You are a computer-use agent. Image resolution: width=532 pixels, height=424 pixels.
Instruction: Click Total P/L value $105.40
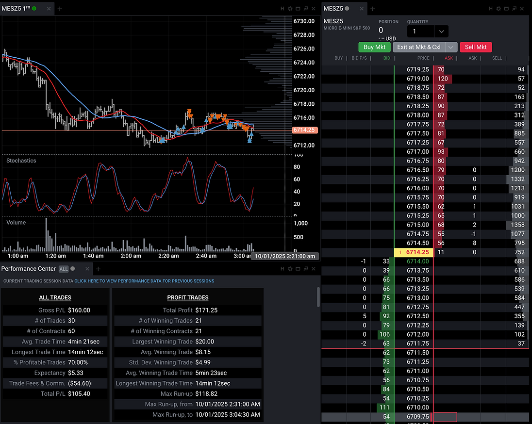click(x=79, y=394)
